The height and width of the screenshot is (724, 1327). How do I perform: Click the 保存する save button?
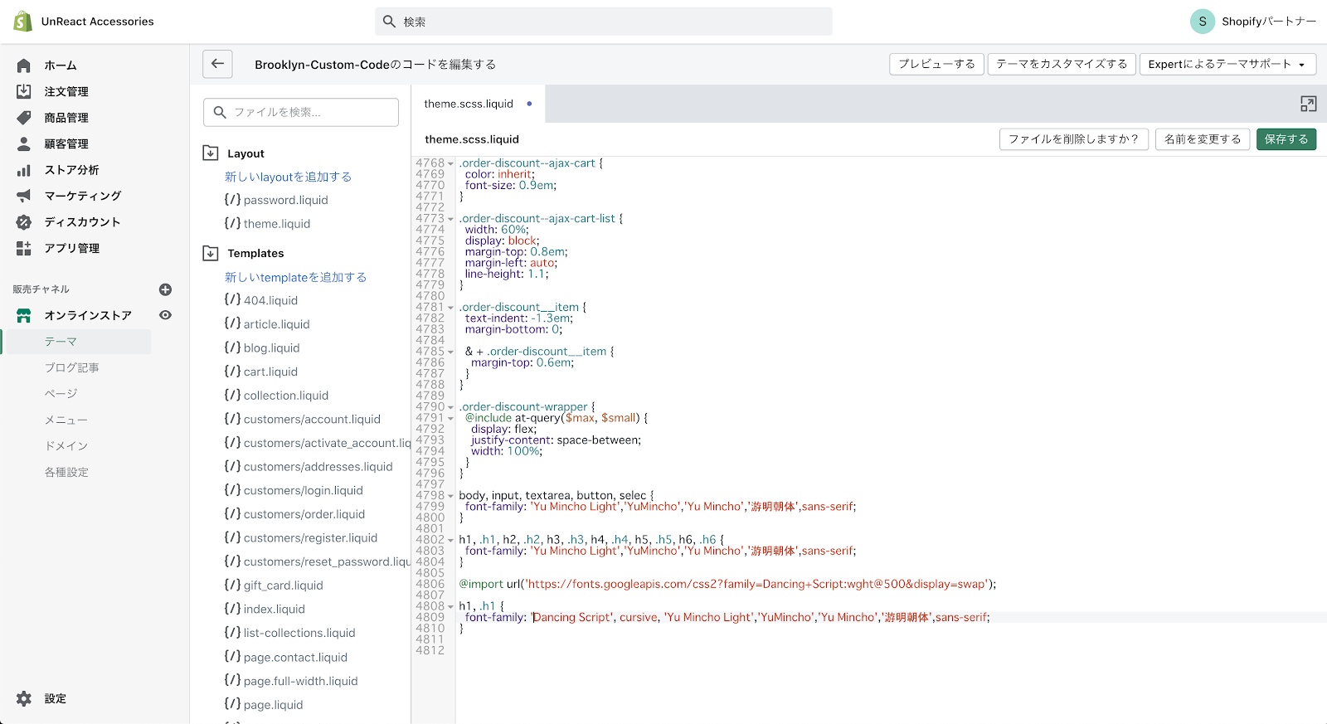click(1286, 139)
